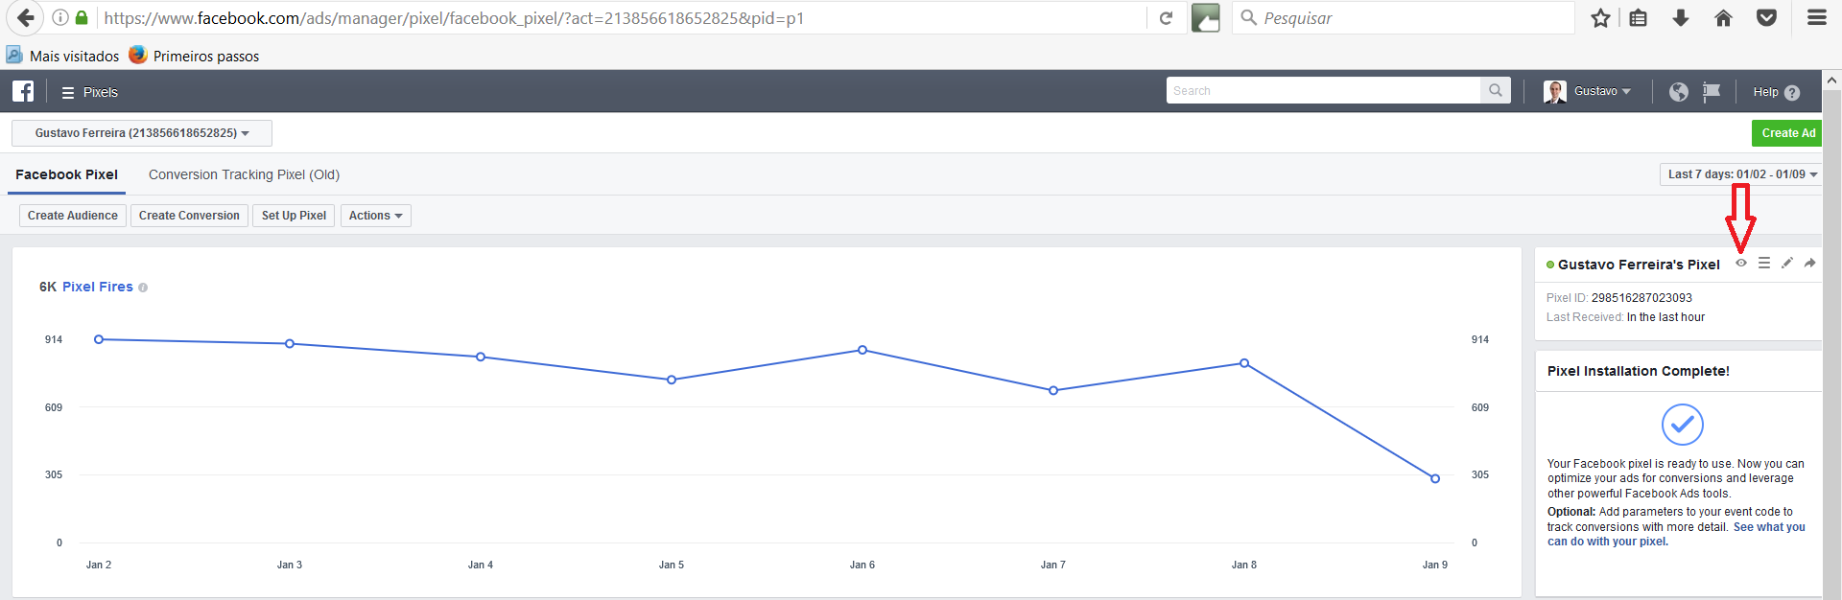Open downloads arrow icon
The height and width of the screenshot is (600, 1842).
click(1681, 17)
